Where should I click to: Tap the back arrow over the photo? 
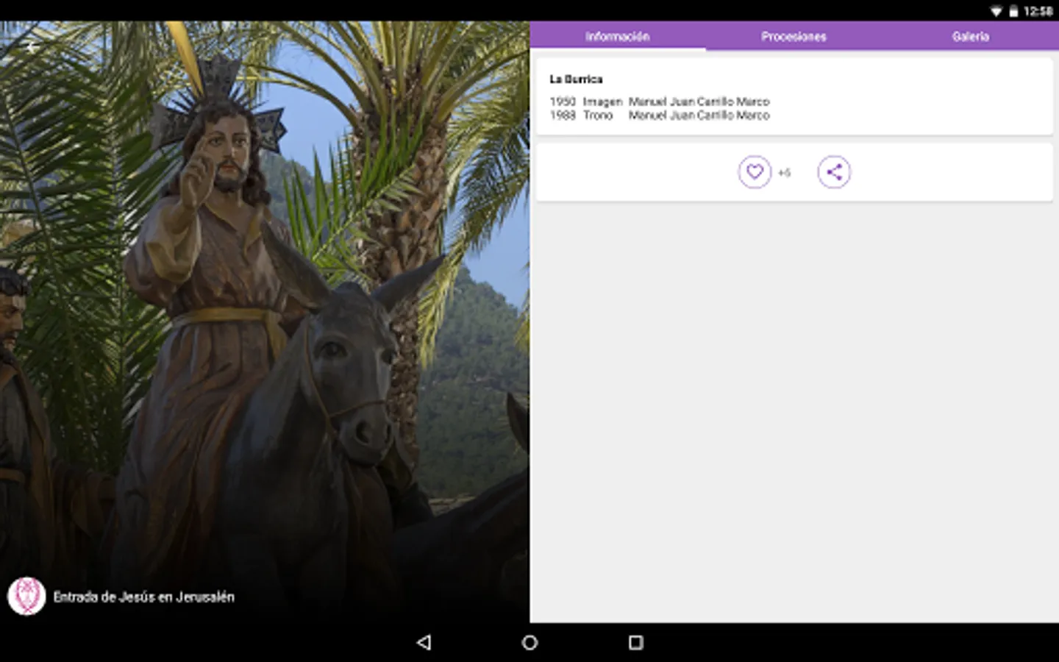pos(30,46)
